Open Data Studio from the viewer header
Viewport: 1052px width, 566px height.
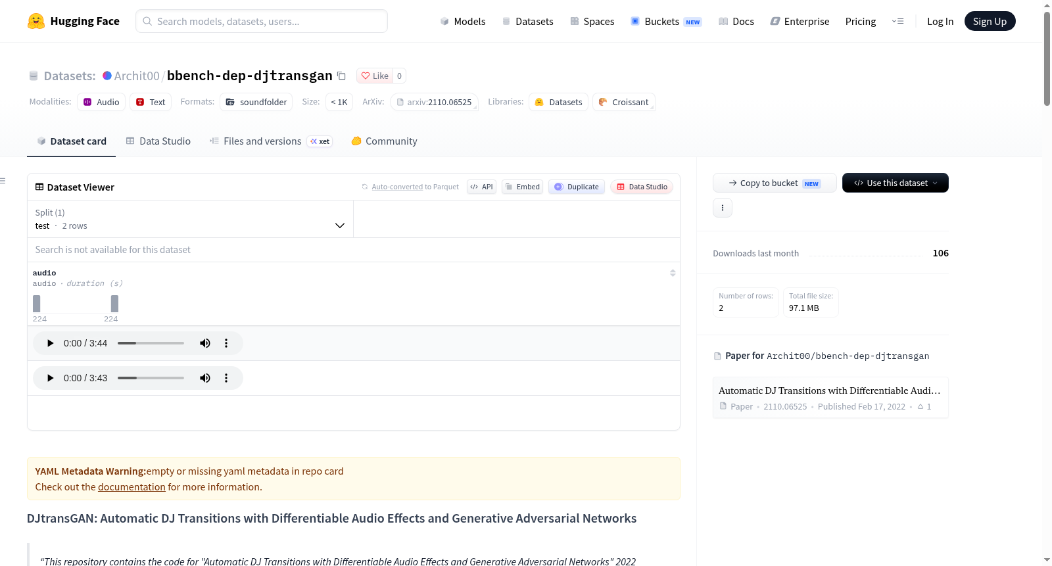click(642, 187)
